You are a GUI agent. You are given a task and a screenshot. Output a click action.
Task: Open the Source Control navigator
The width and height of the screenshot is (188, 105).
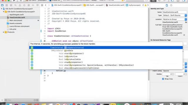(6, 5)
